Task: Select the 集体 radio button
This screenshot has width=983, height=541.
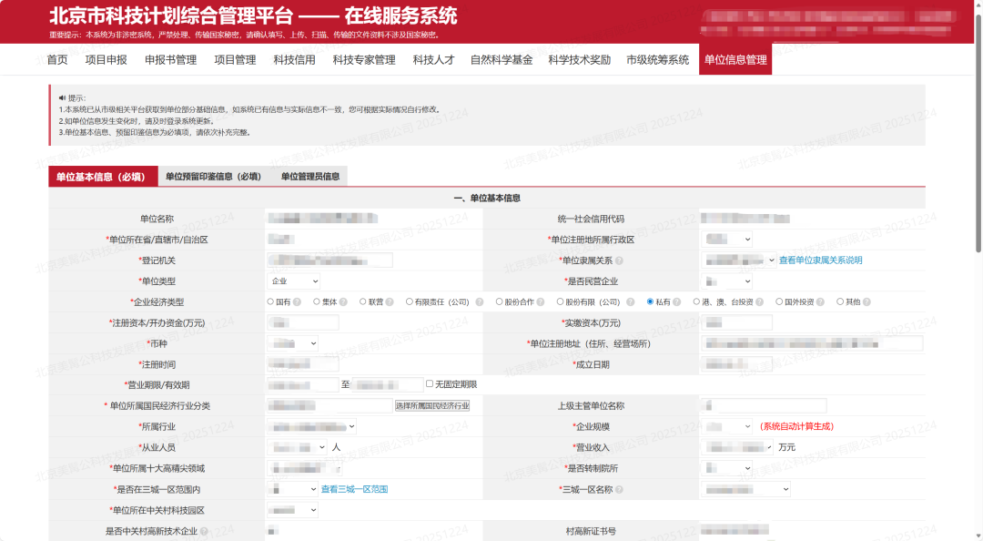Action: pos(317,301)
